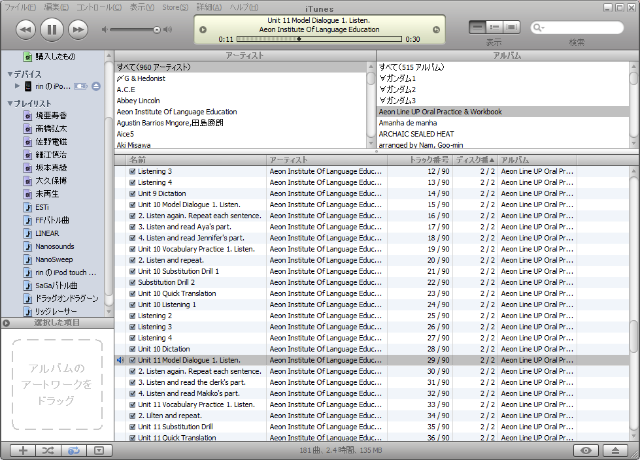Open the 表示(V) menu
The image size is (640, 460).
pos(142,7)
